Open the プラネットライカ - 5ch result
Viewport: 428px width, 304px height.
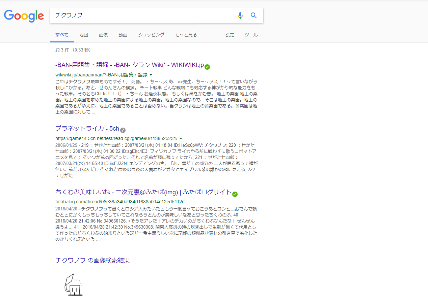[87, 128]
